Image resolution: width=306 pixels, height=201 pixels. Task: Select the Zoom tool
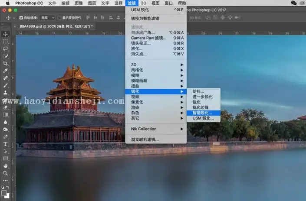point(5,173)
